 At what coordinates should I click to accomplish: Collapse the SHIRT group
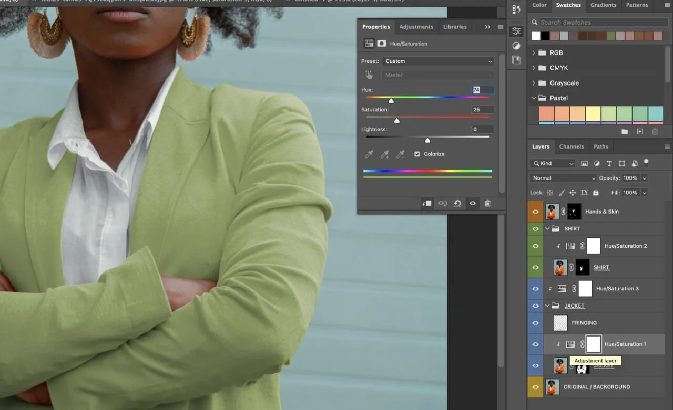(x=547, y=228)
